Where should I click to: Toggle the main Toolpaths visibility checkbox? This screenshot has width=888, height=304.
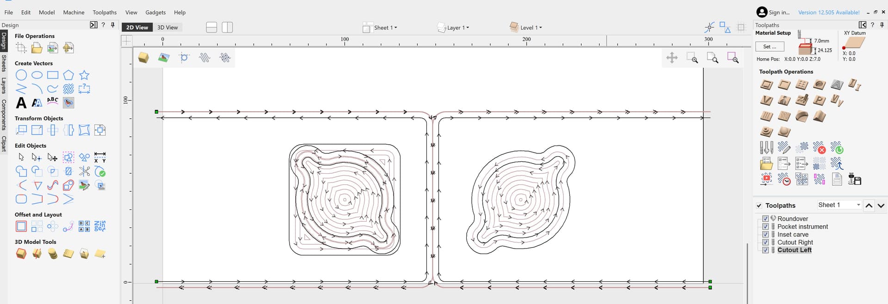click(x=759, y=206)
